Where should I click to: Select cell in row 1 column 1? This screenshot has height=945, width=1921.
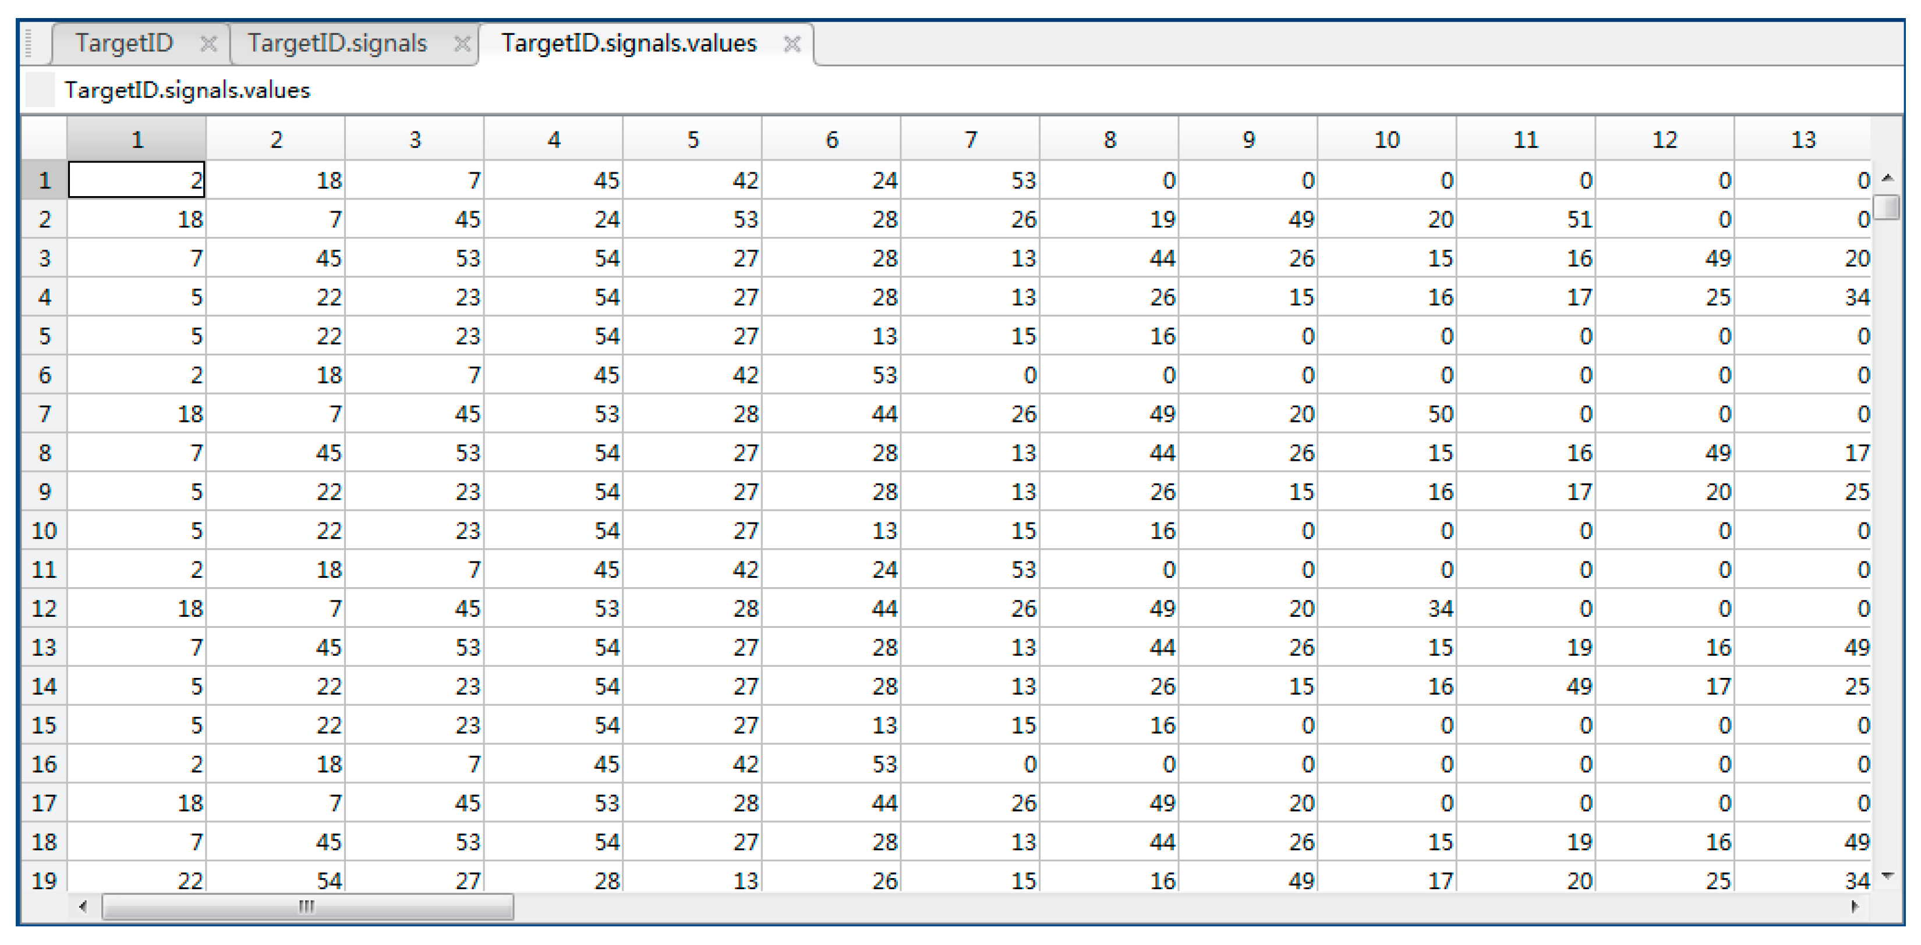click(x=136, y=180)
